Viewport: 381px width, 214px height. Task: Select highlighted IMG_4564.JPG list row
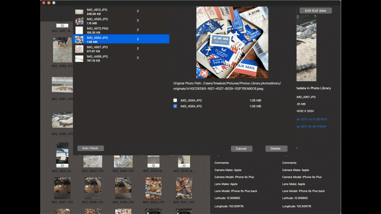[x=121, y=39]
